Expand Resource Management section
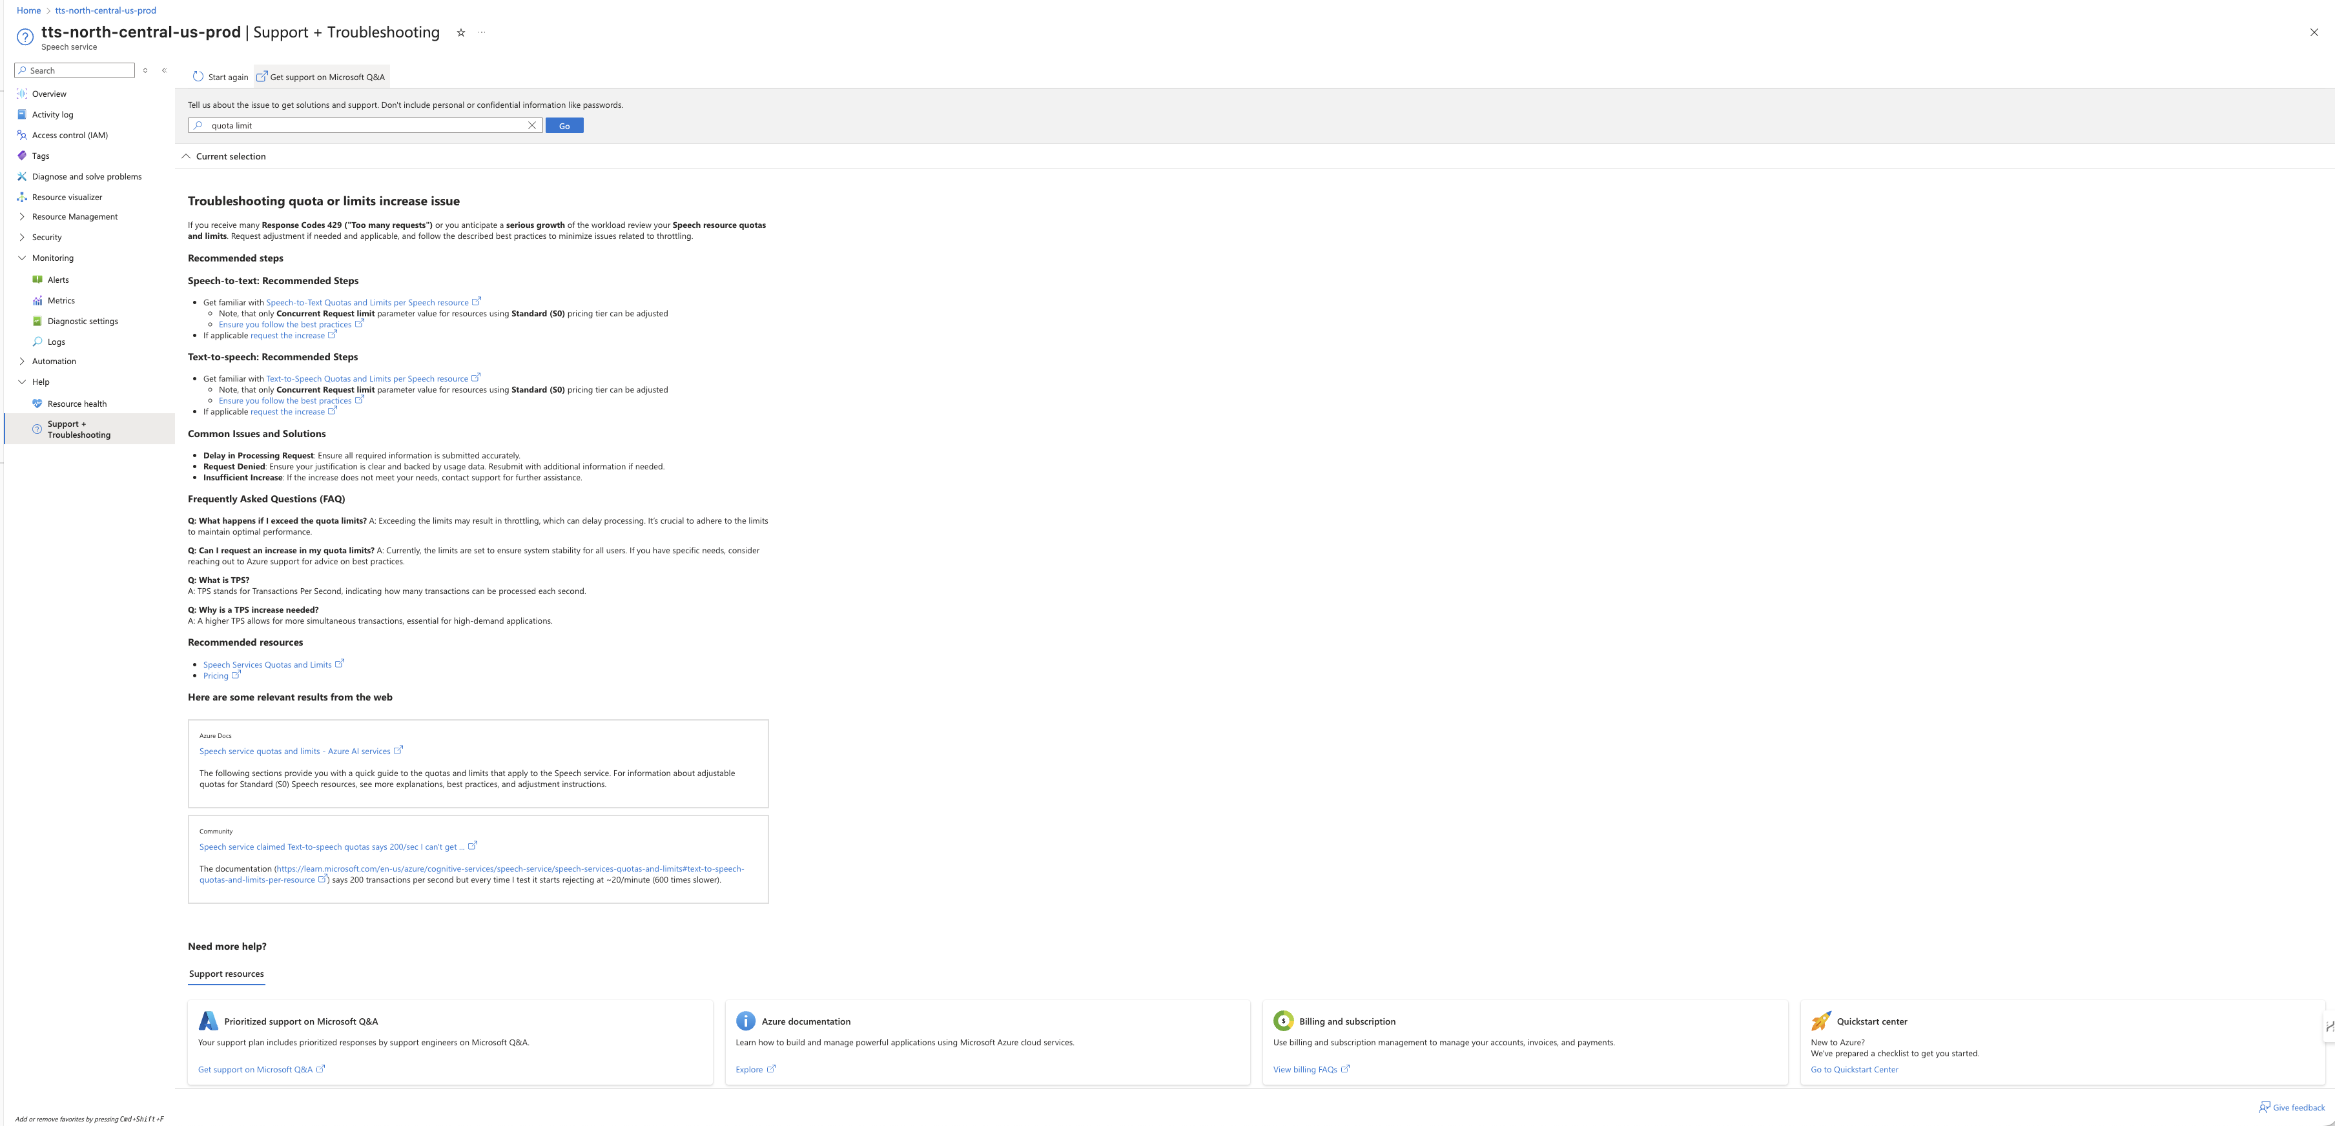2335x1126 pixels. pyautogui.click(x=22, y=217)
